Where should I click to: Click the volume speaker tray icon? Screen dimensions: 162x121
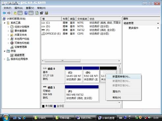150,118
